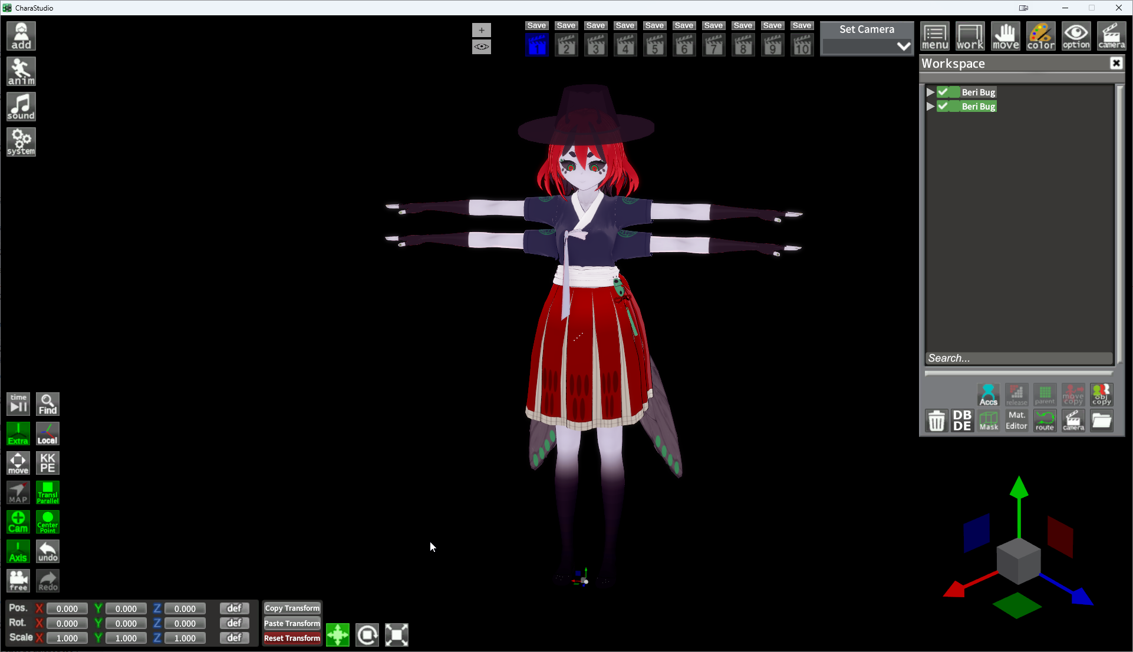Switch to the menu tab

935,37
